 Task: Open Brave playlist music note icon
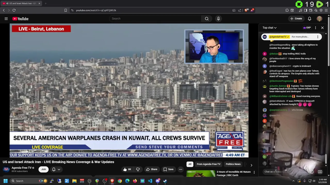pos(300,10)
